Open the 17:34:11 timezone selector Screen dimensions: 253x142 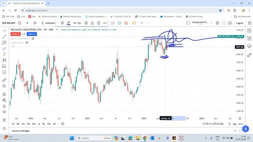[x=213, y=124]
